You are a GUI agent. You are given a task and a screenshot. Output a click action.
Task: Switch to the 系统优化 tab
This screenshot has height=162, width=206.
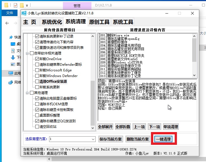point(52,22)
